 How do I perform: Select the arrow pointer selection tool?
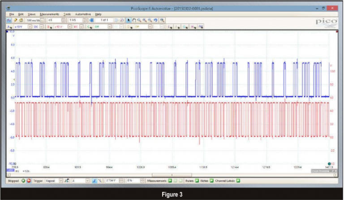point(128,20)
